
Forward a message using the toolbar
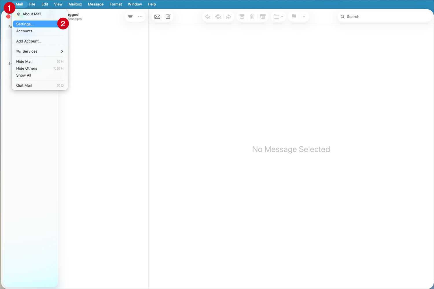pos(228,16)
